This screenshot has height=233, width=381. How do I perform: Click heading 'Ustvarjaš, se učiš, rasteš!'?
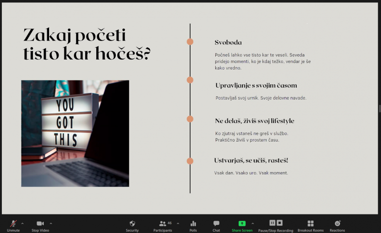coord(251,161)
